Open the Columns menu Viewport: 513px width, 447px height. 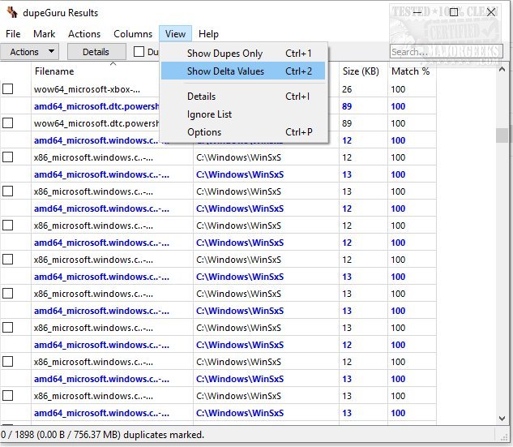pyautogui.click(x=133, y=34)
